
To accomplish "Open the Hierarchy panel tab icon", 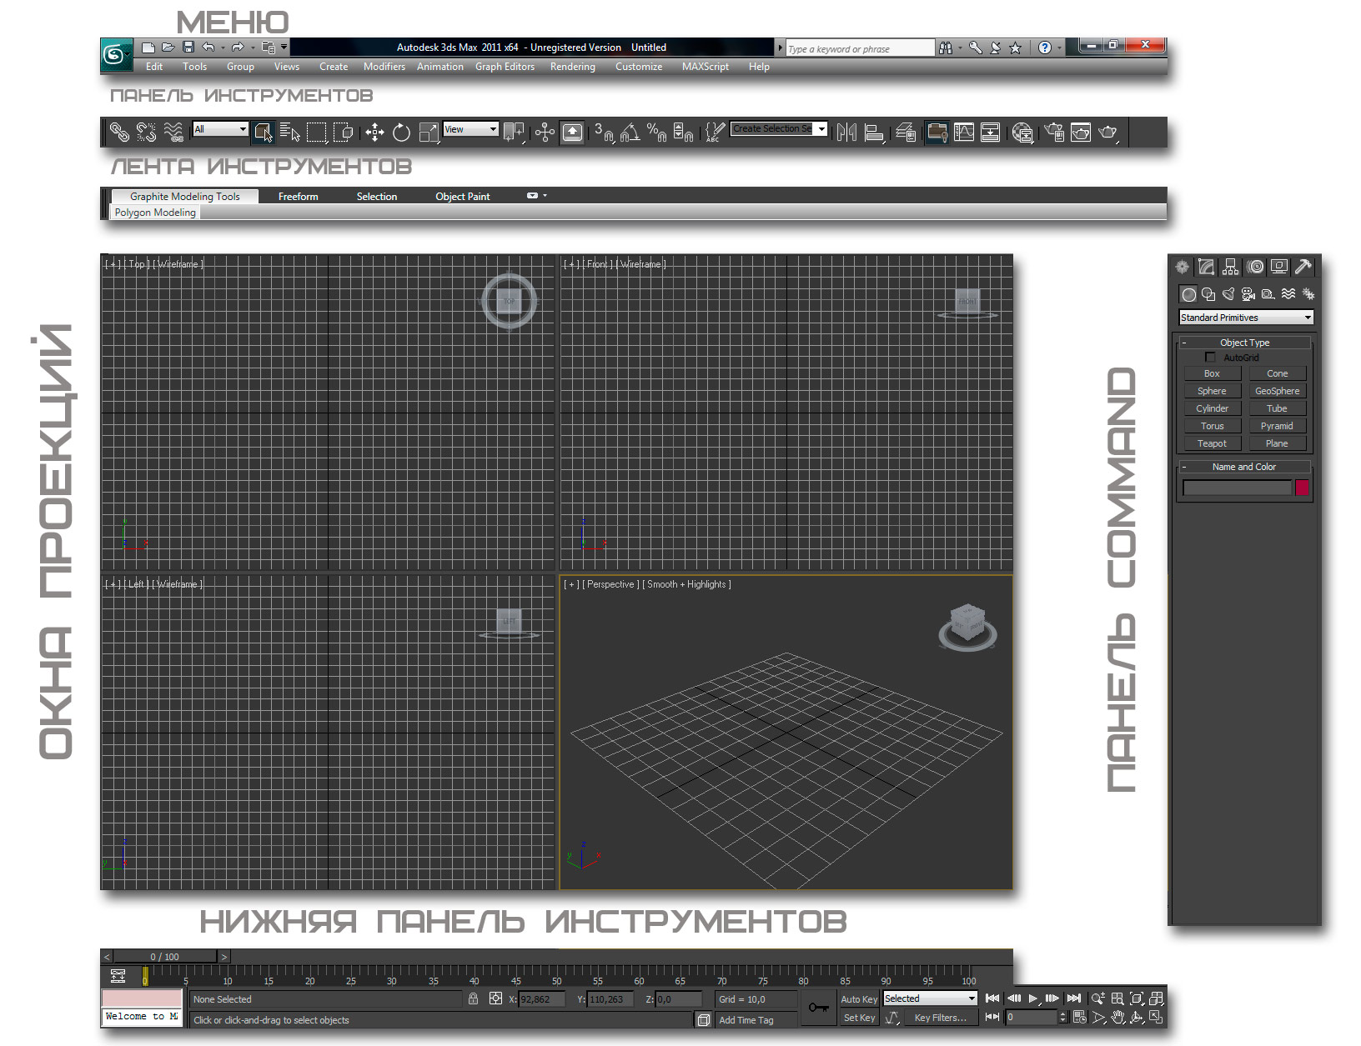I will point(1230,267).
